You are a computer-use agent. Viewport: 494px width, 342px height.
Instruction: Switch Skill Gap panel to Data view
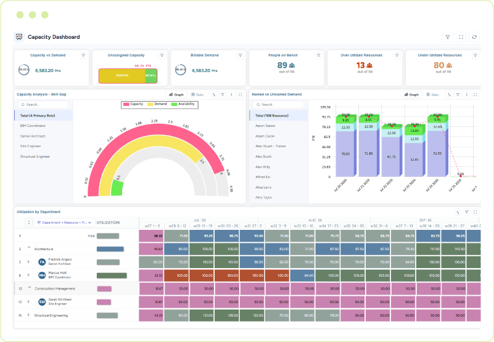click(197, 94)
